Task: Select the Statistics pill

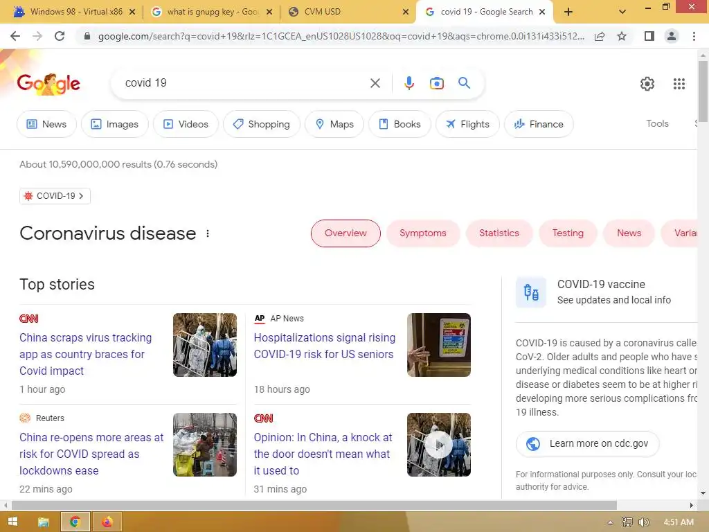Action: pos(499,233)
